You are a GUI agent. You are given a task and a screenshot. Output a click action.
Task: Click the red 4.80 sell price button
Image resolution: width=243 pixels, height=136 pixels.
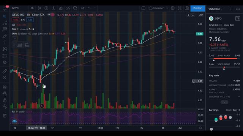coord(15,20)
